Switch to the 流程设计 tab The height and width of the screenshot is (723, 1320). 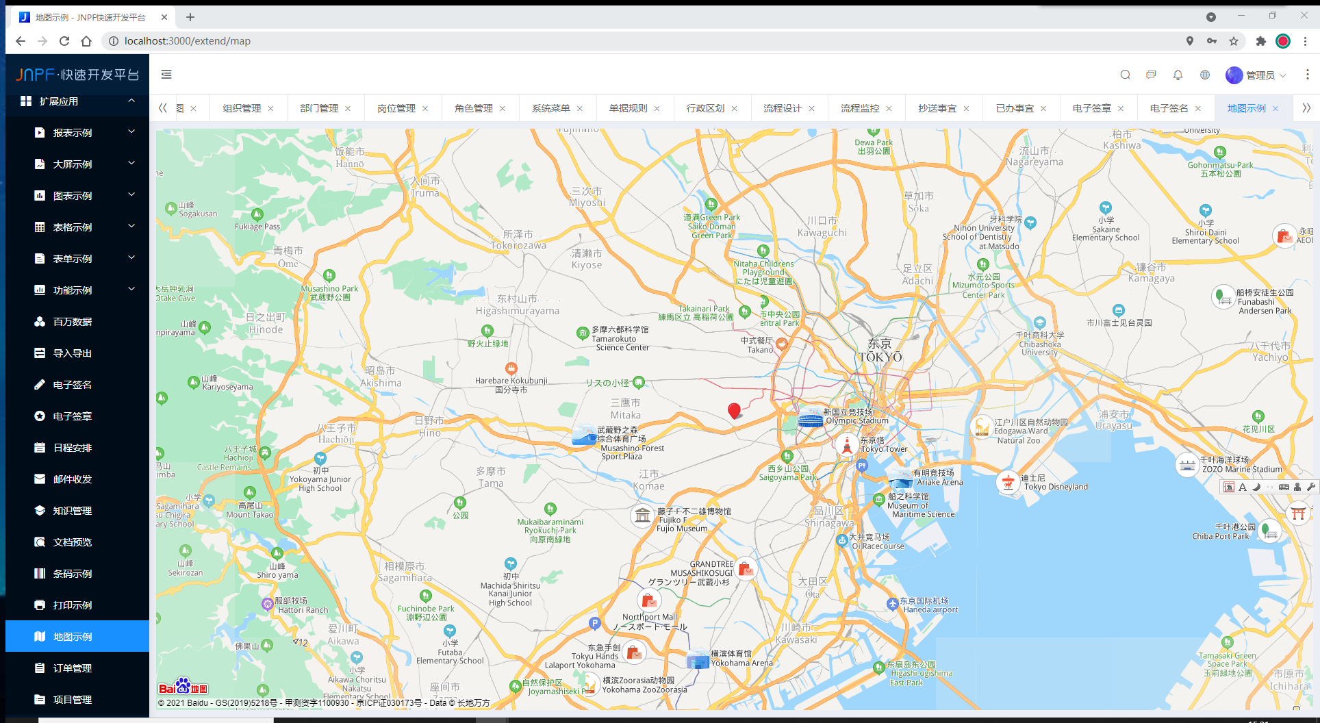[x=782, y=108]
